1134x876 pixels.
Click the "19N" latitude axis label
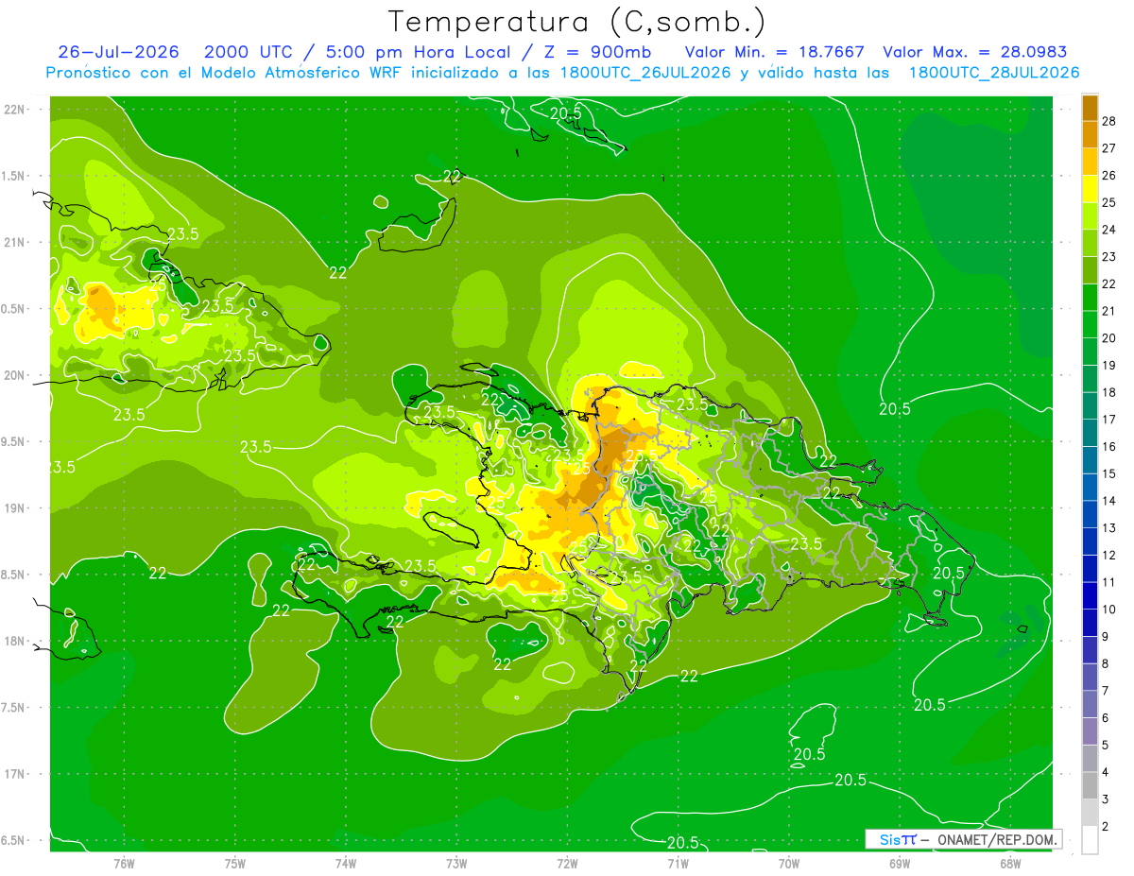coord(16,508)
